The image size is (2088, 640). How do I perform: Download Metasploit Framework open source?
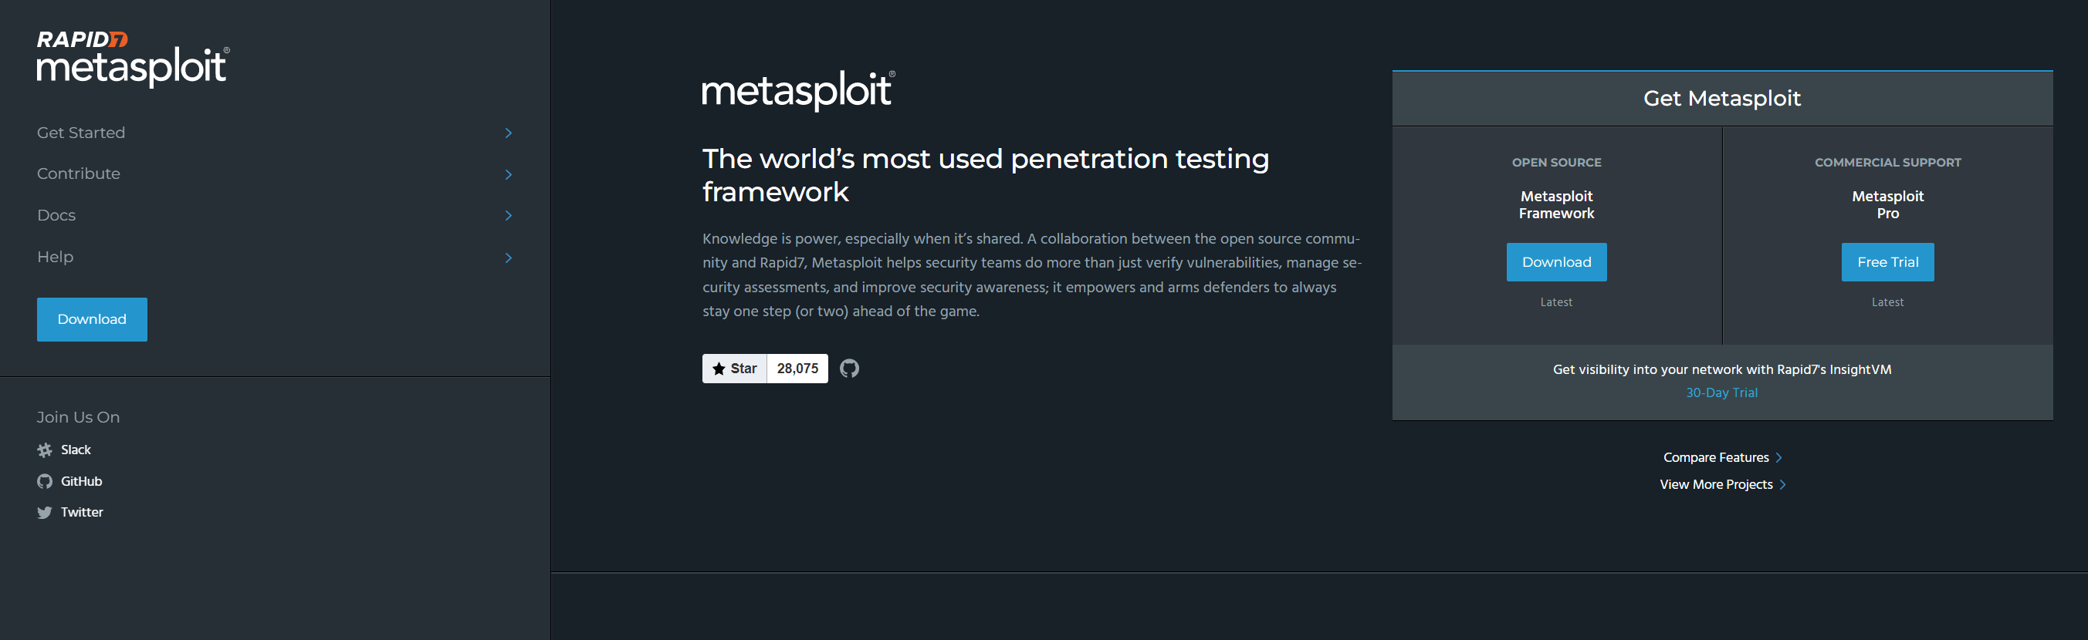1556,261
